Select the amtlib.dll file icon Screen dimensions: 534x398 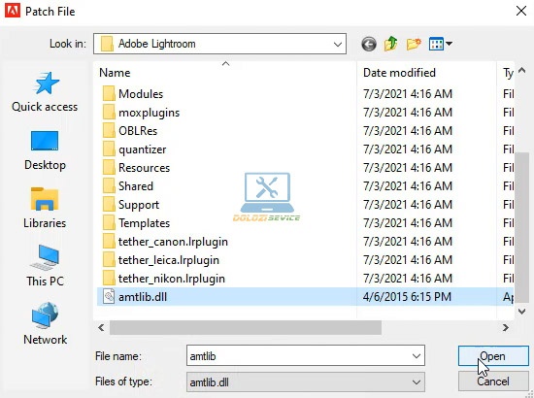[x=109, y=296]
